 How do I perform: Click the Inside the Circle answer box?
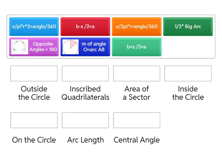tap(188, 73)
